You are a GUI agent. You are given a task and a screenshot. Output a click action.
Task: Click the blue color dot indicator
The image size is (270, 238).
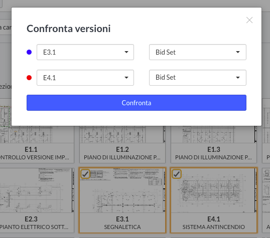[x=29, y=52]
